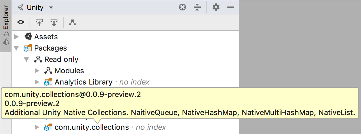Hide the tool window with the minus icon
361x134 pixels.
[231, 7]
